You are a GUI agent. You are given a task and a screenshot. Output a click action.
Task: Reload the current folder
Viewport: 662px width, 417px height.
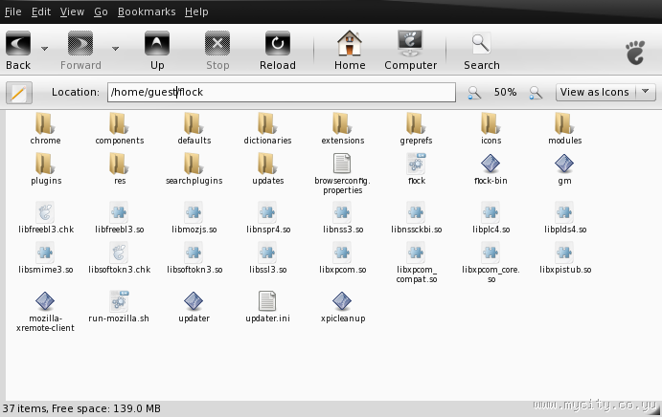[x=278, y=50]
